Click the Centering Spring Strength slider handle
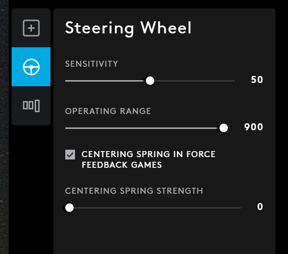 pyautogui.click(x=69, y=208)
